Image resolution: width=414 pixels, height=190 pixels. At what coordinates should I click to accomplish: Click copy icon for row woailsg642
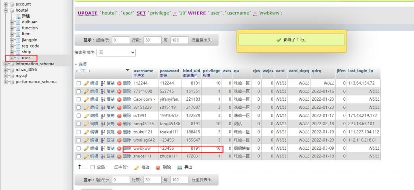pos(103,140)
